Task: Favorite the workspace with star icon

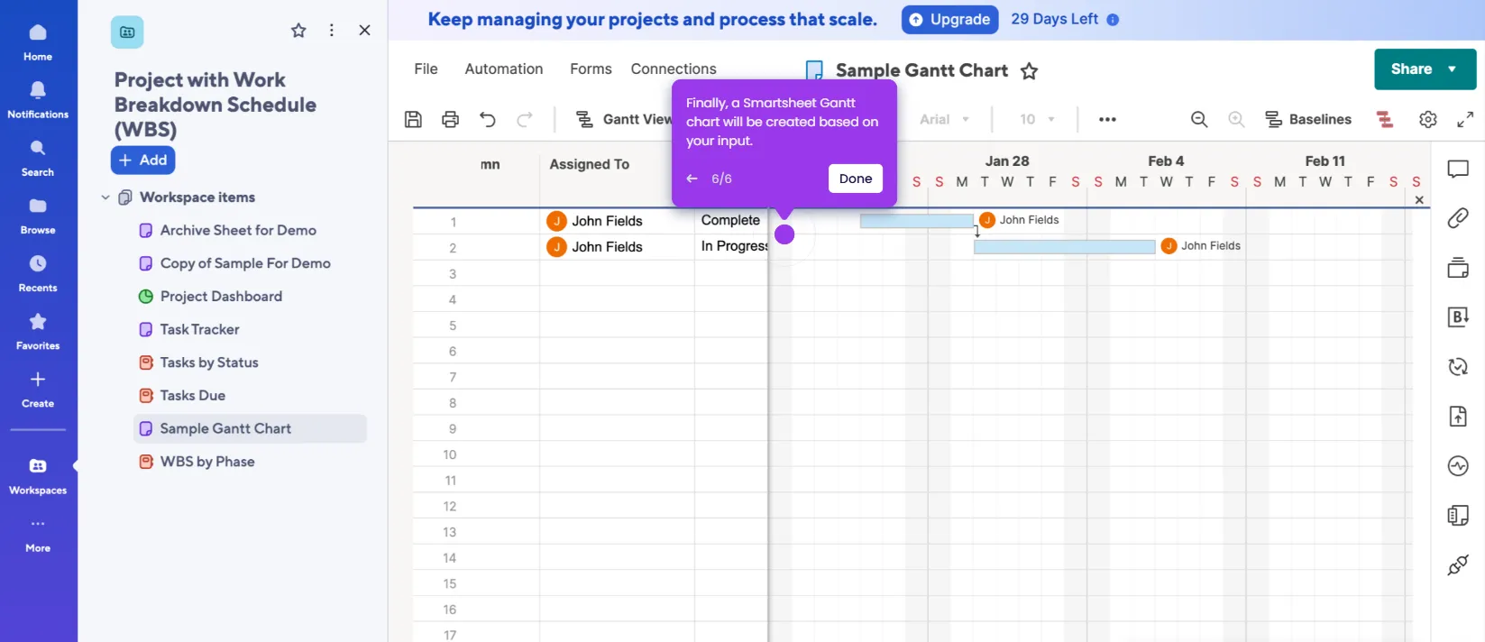Action: [298, 31]
